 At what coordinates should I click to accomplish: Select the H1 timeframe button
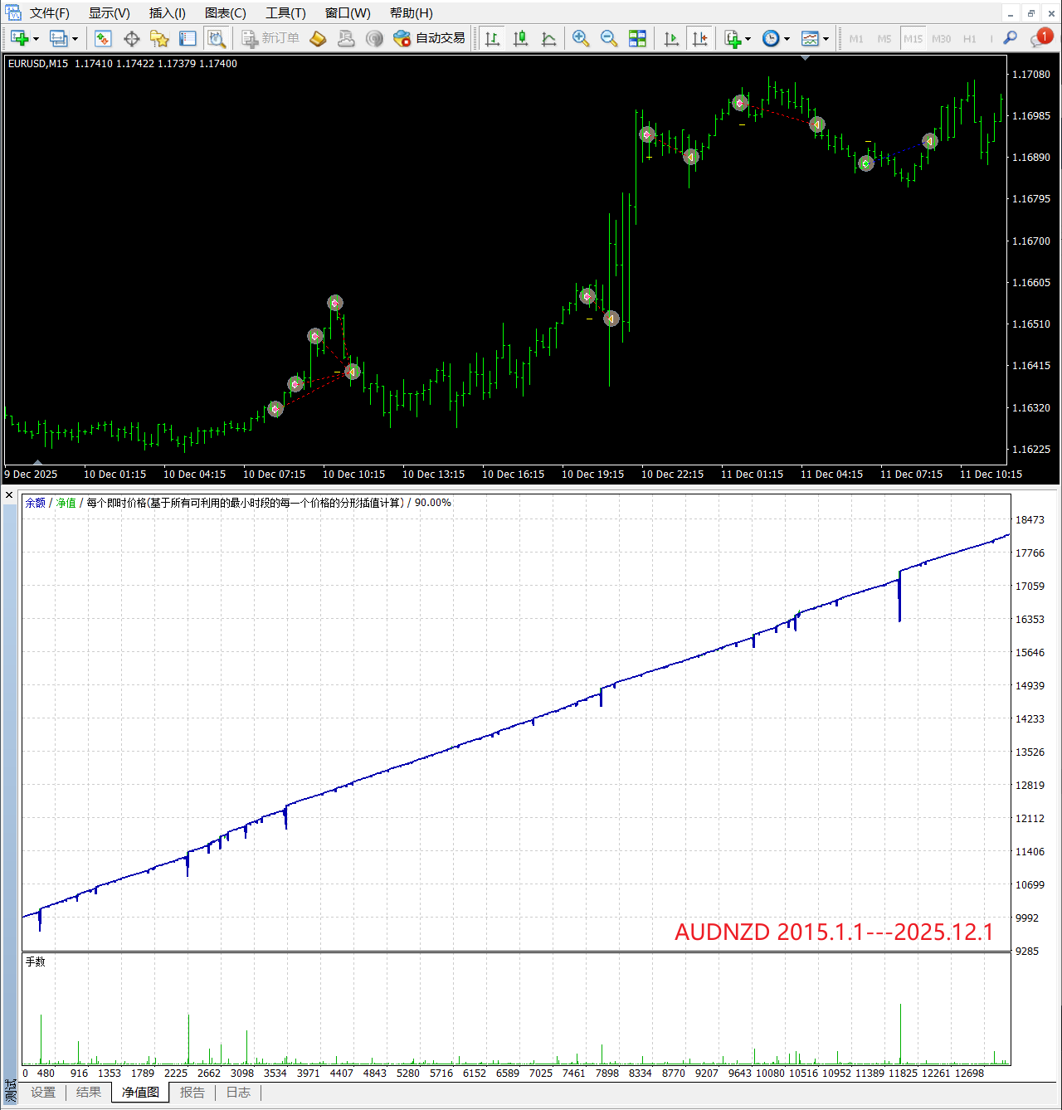coord(969,39)
